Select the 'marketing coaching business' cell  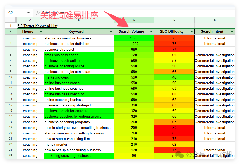(x=79, y=155)
